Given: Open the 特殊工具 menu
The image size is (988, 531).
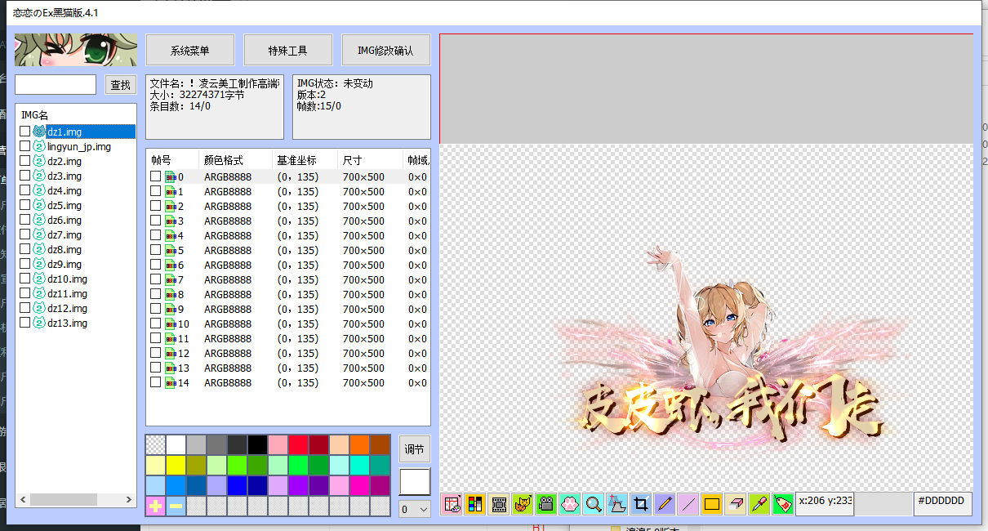Looking at the screenshot, I should pos(287,49).
